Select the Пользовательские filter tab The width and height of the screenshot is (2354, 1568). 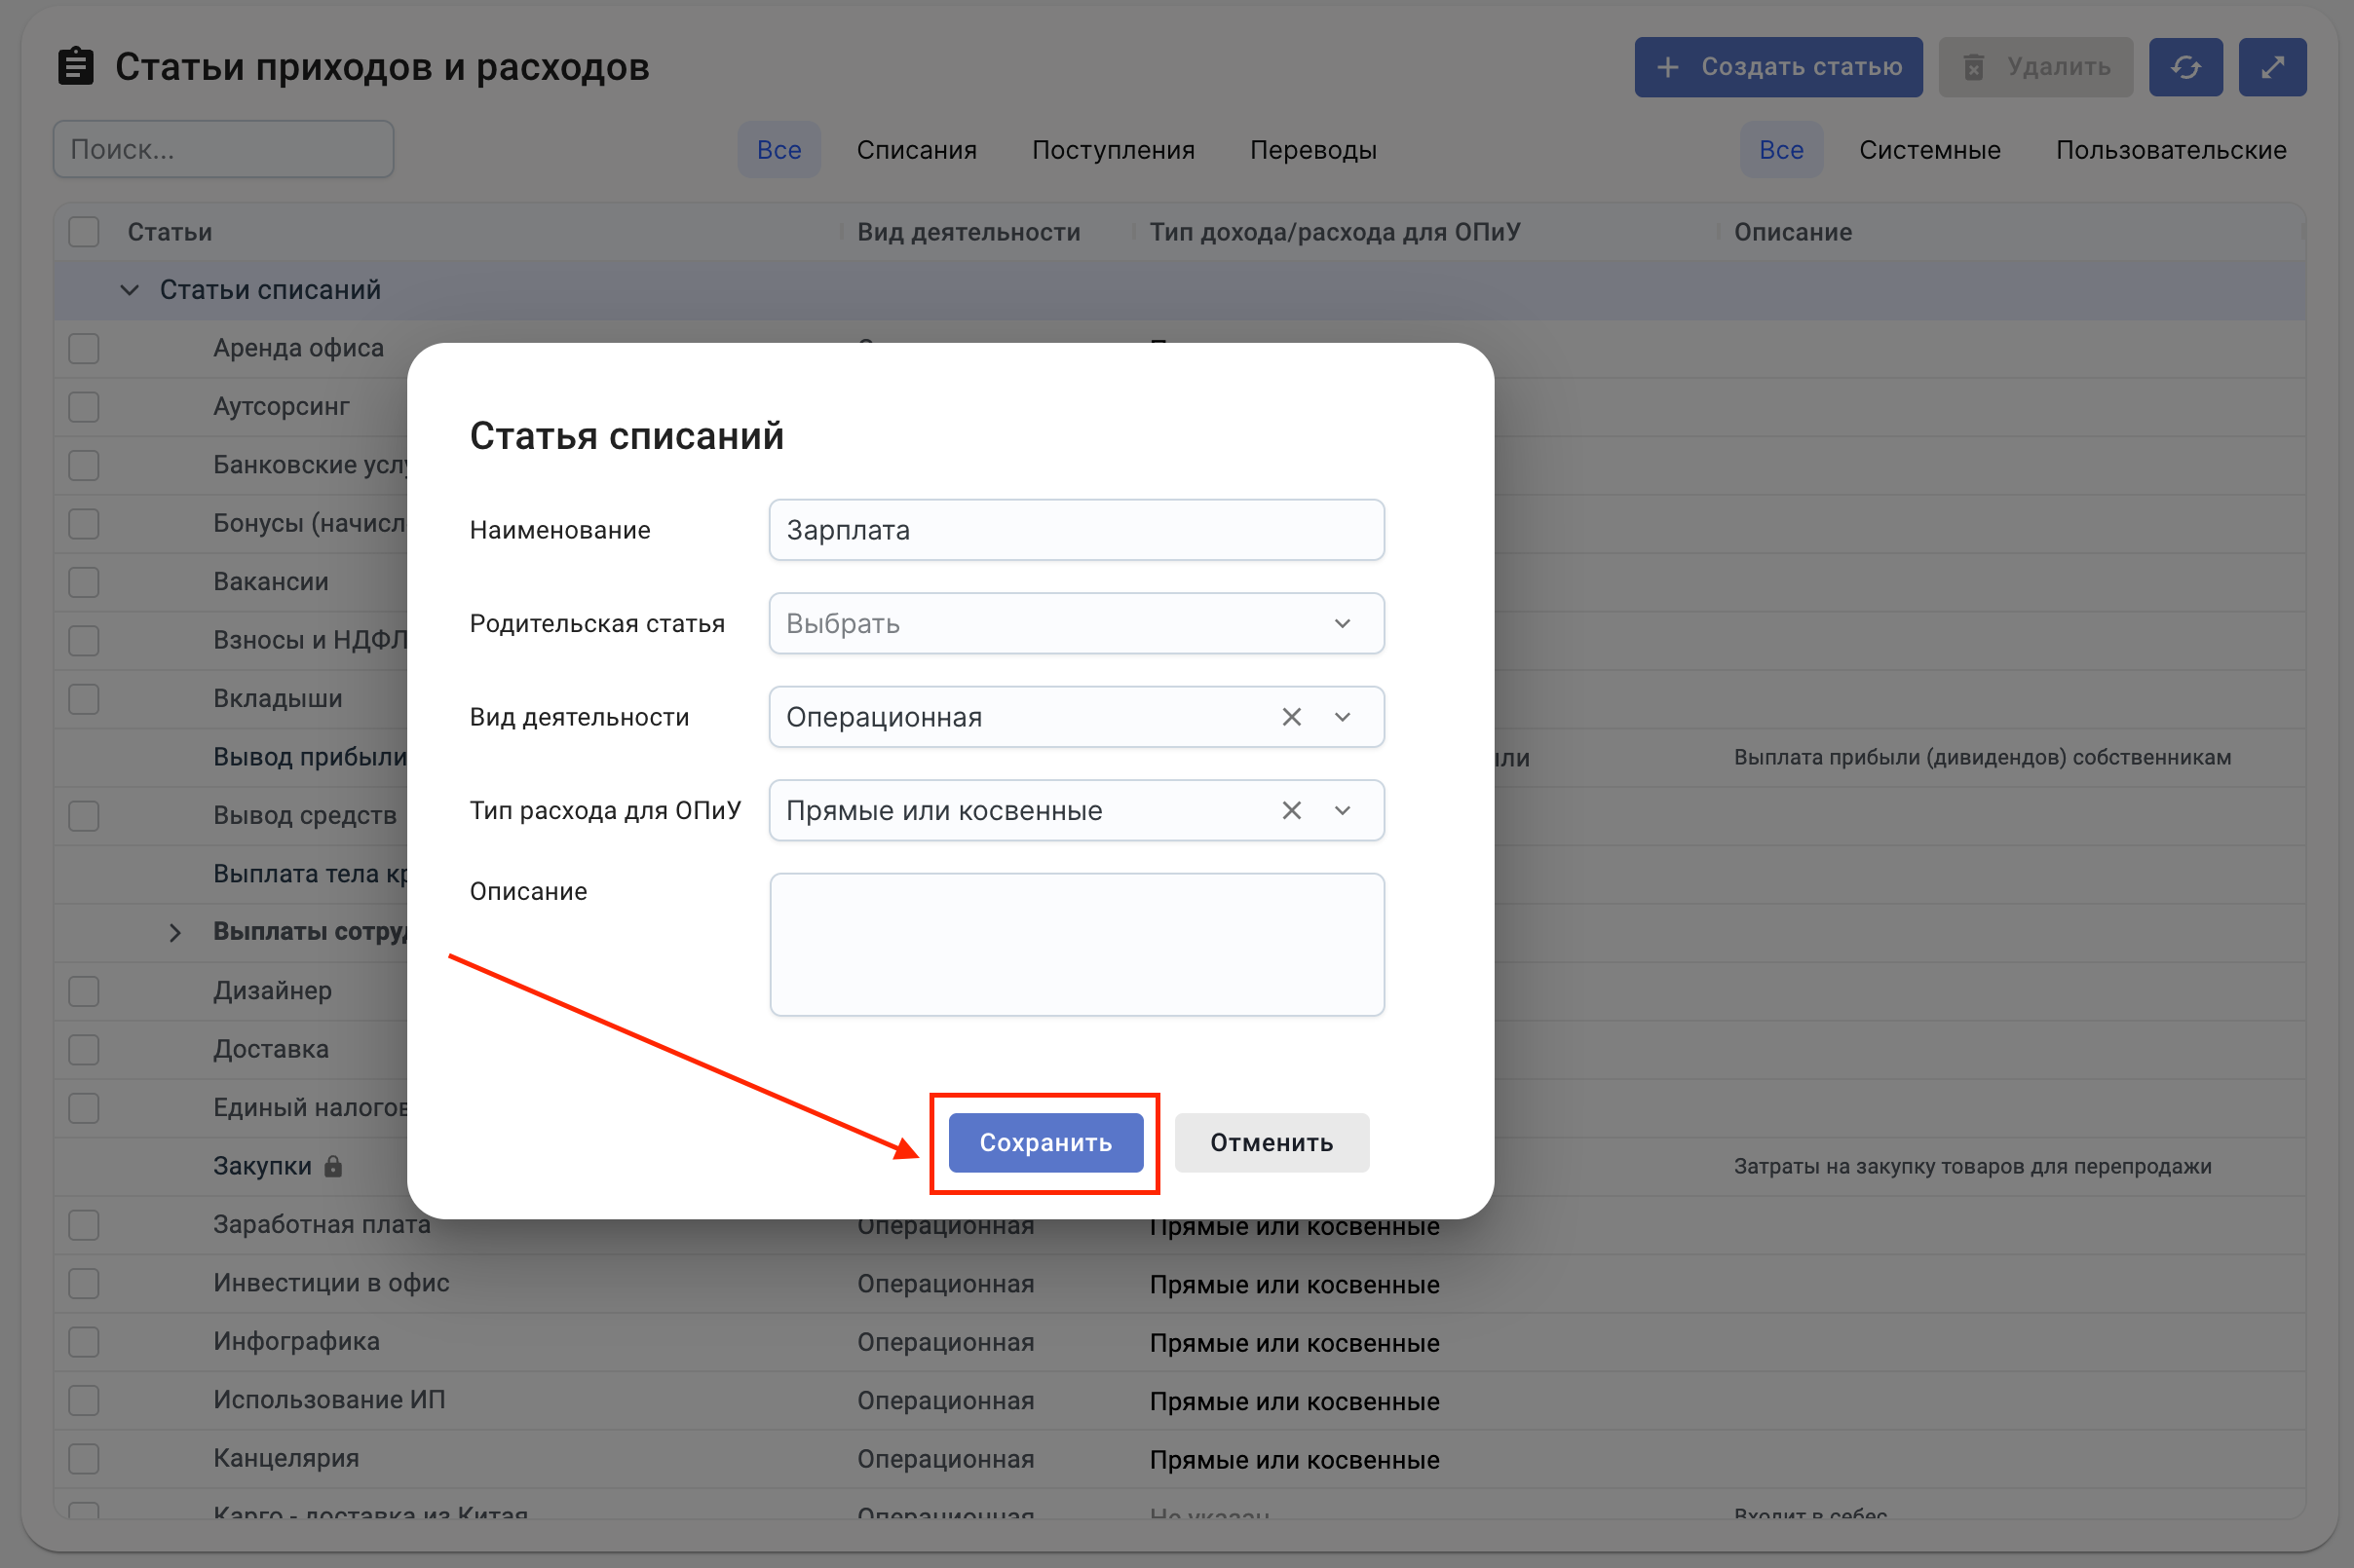coord(2170,150)
